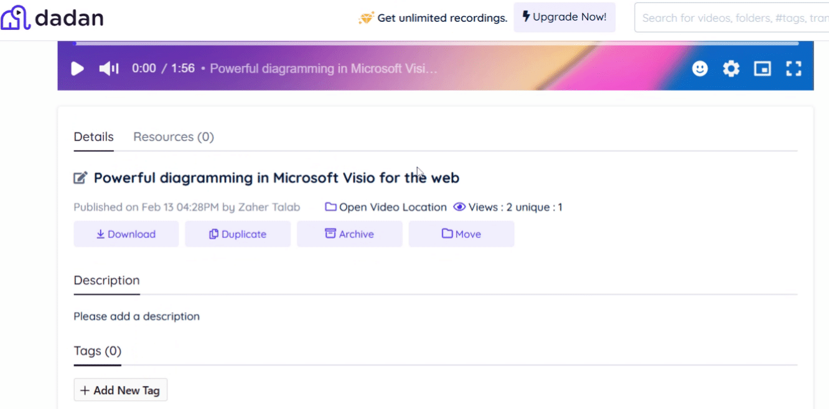The width and height of the screenshot is (829, 409).
Task: Enter fullscreen video mode
Action: (794, 68)
